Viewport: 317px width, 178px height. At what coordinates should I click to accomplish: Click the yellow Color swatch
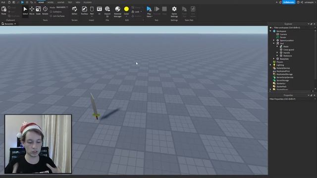click(x=126, y=9)
